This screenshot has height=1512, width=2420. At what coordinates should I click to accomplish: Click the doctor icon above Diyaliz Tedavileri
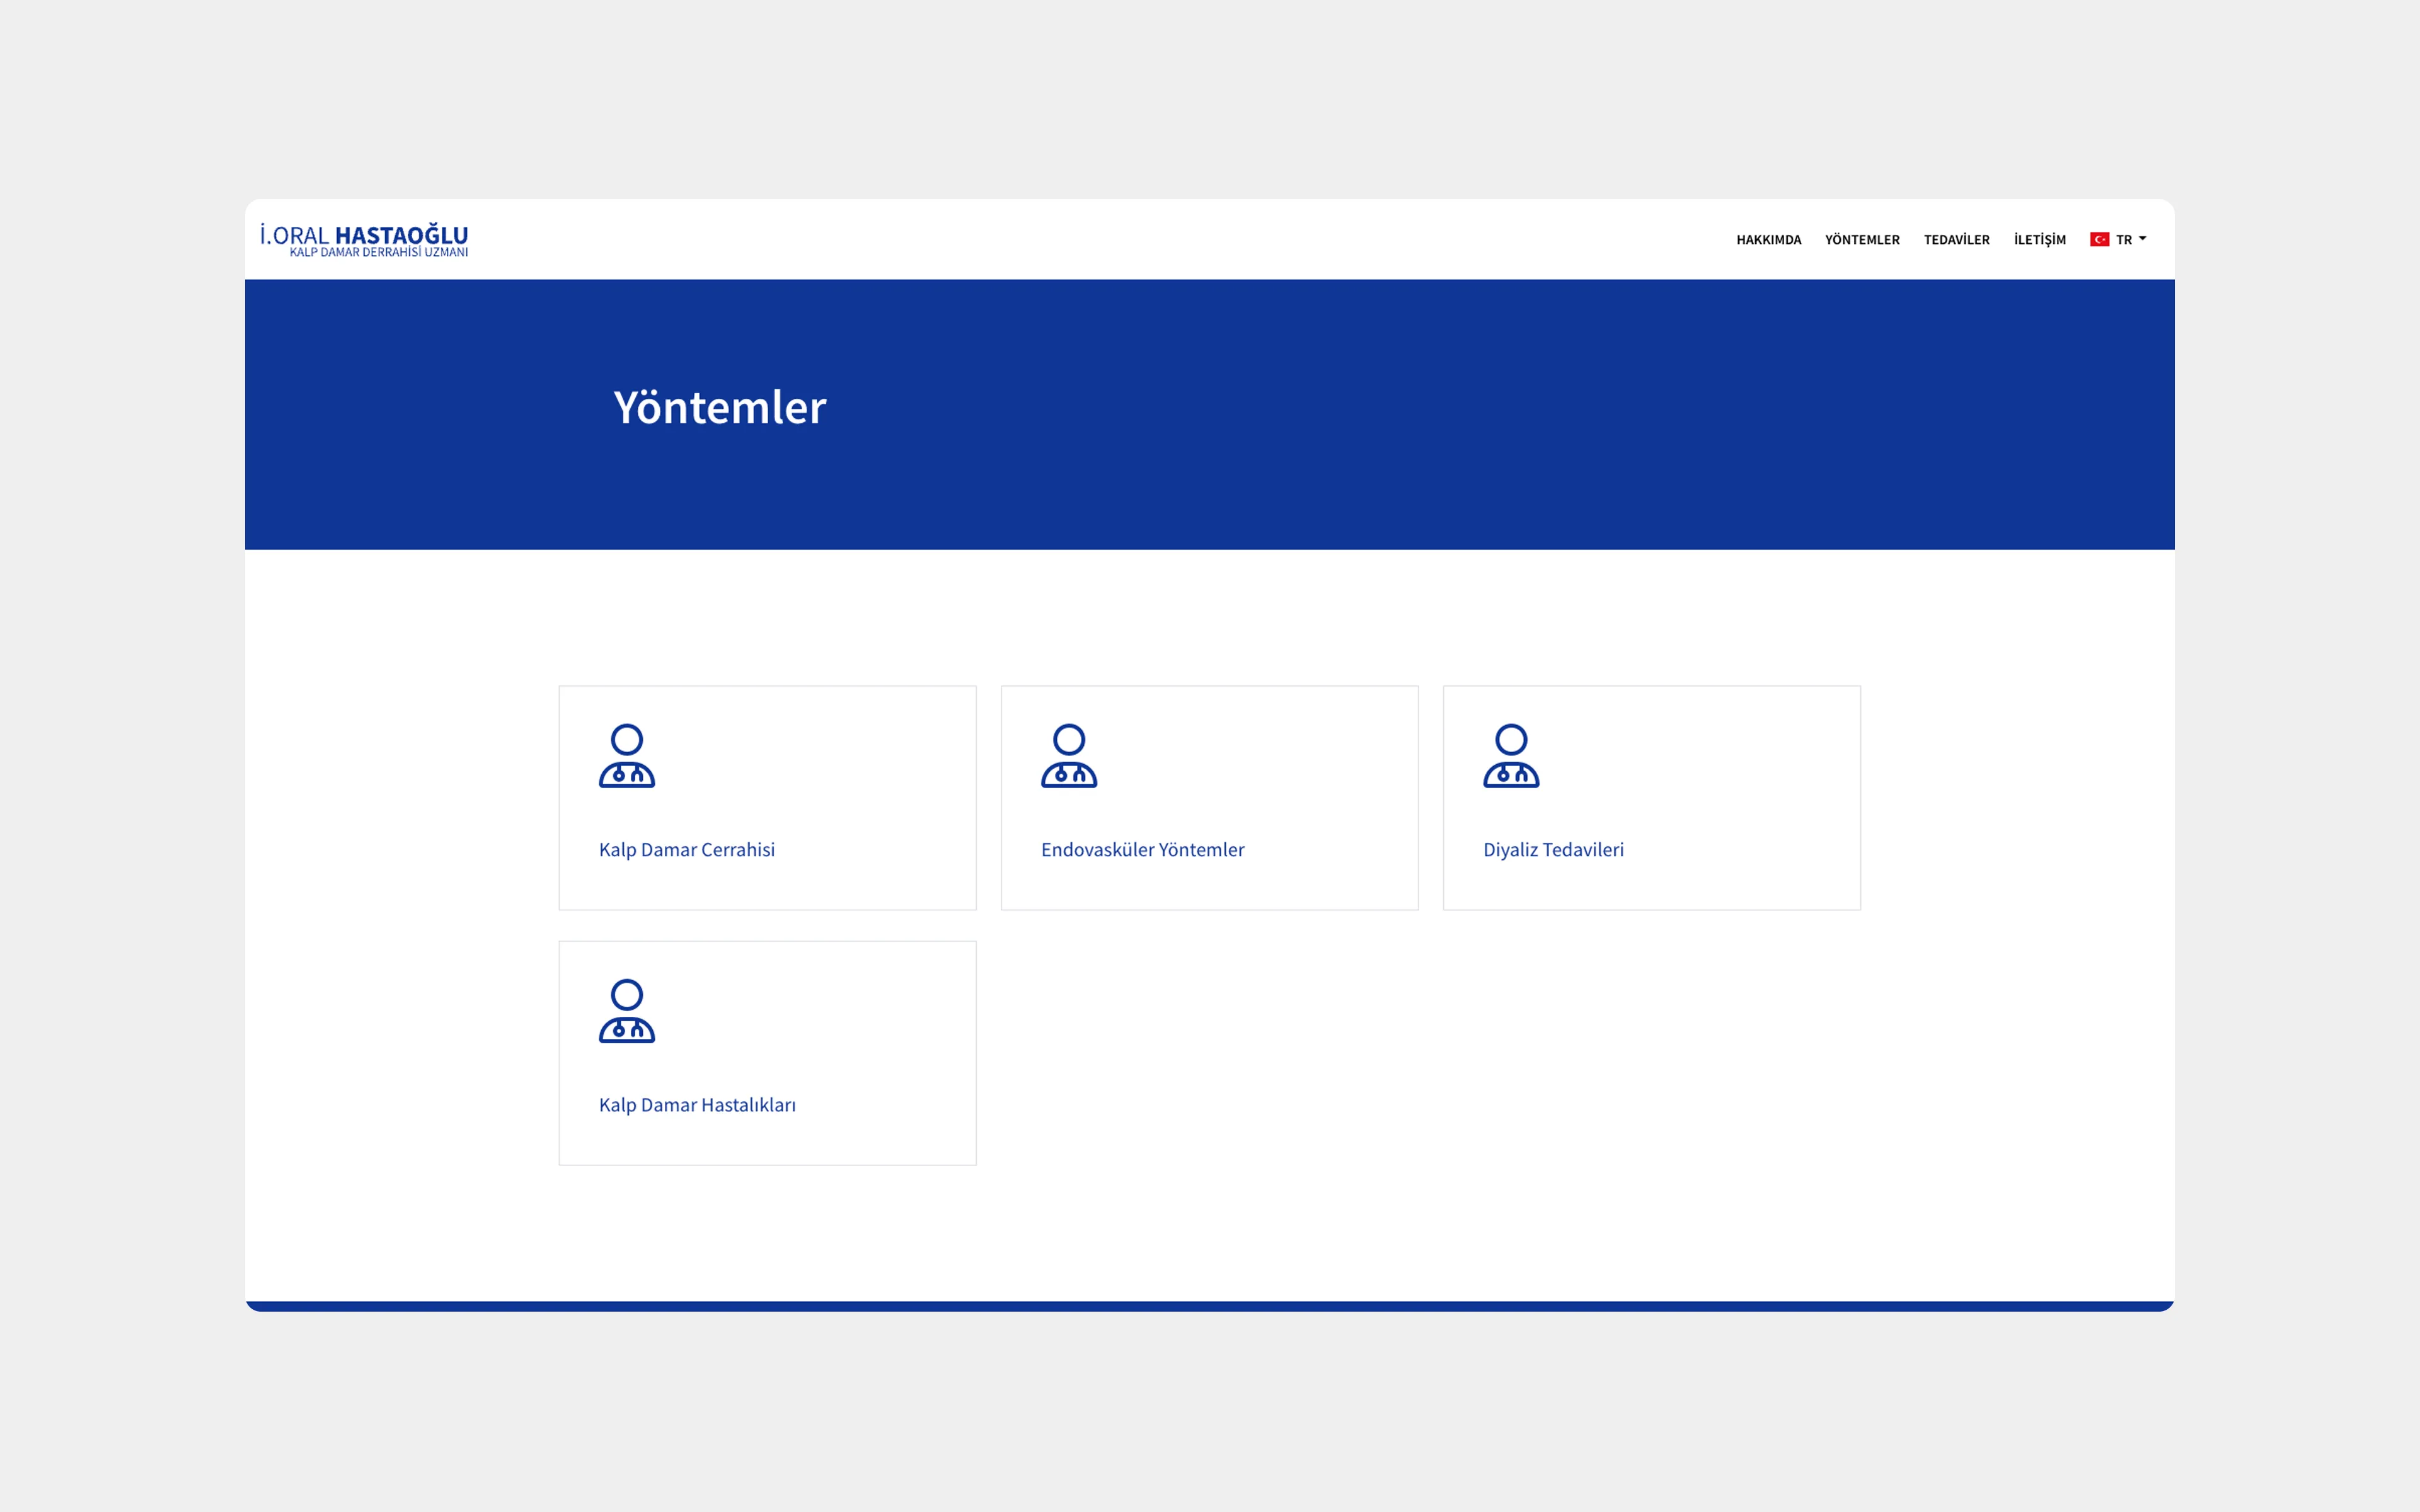click(x=1511, y=756)
